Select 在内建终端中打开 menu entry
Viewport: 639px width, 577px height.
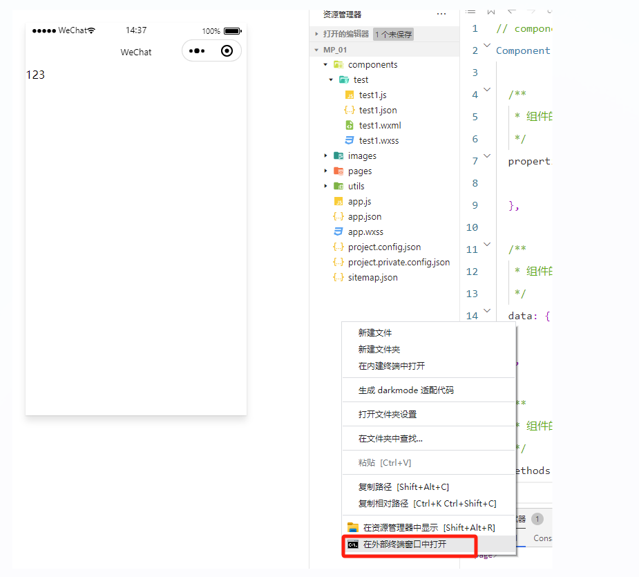(x=429, y=366)
